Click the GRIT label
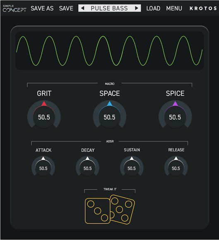 pyautogui.click(x=44, y=94)
